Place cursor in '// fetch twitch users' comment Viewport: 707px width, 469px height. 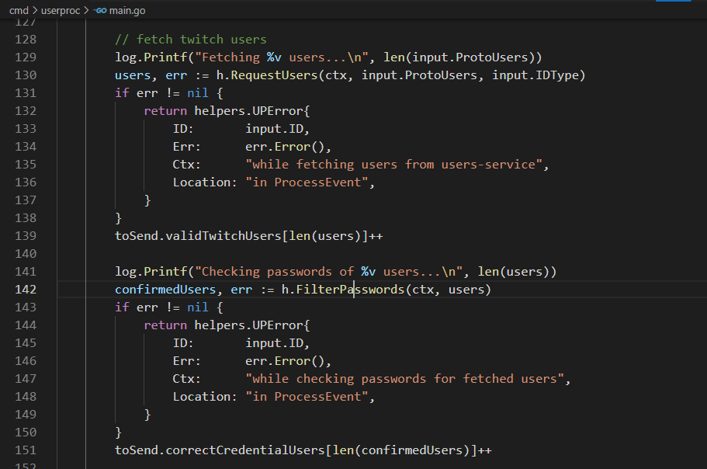(191, 40)
